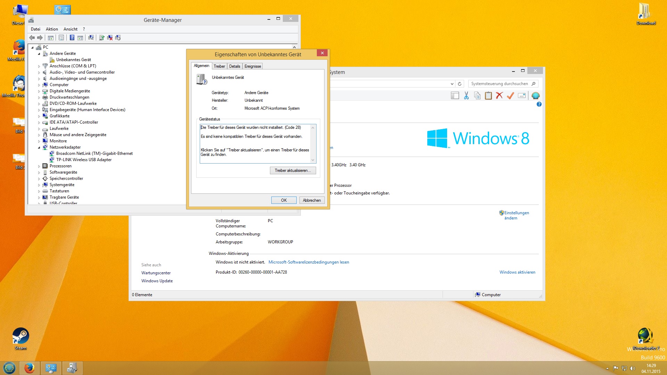667x375 pixels.
Task: Click the uninstall device toolbar icon
Action: (x=110, y=37)
